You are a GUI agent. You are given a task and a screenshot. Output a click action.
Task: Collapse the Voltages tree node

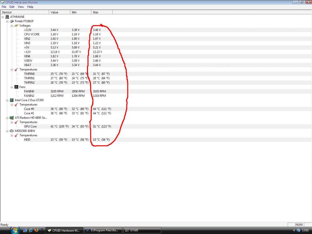12,26
